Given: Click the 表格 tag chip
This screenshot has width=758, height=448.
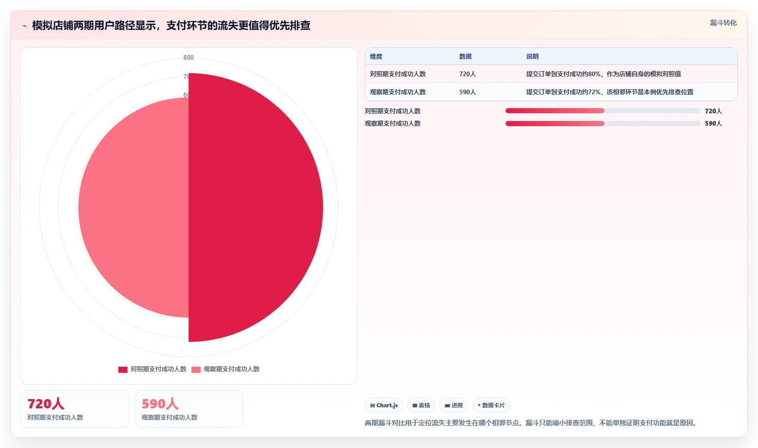Looking at the screenshot, I should pyautogui.click(x=421, y=405).
